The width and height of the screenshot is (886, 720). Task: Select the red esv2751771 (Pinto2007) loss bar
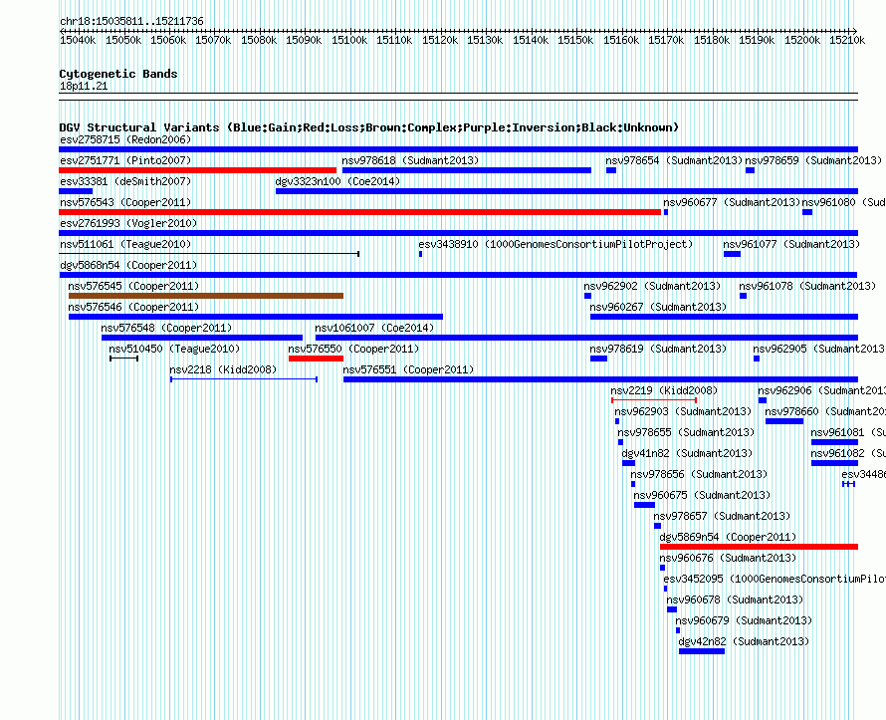tap(198, 170)
